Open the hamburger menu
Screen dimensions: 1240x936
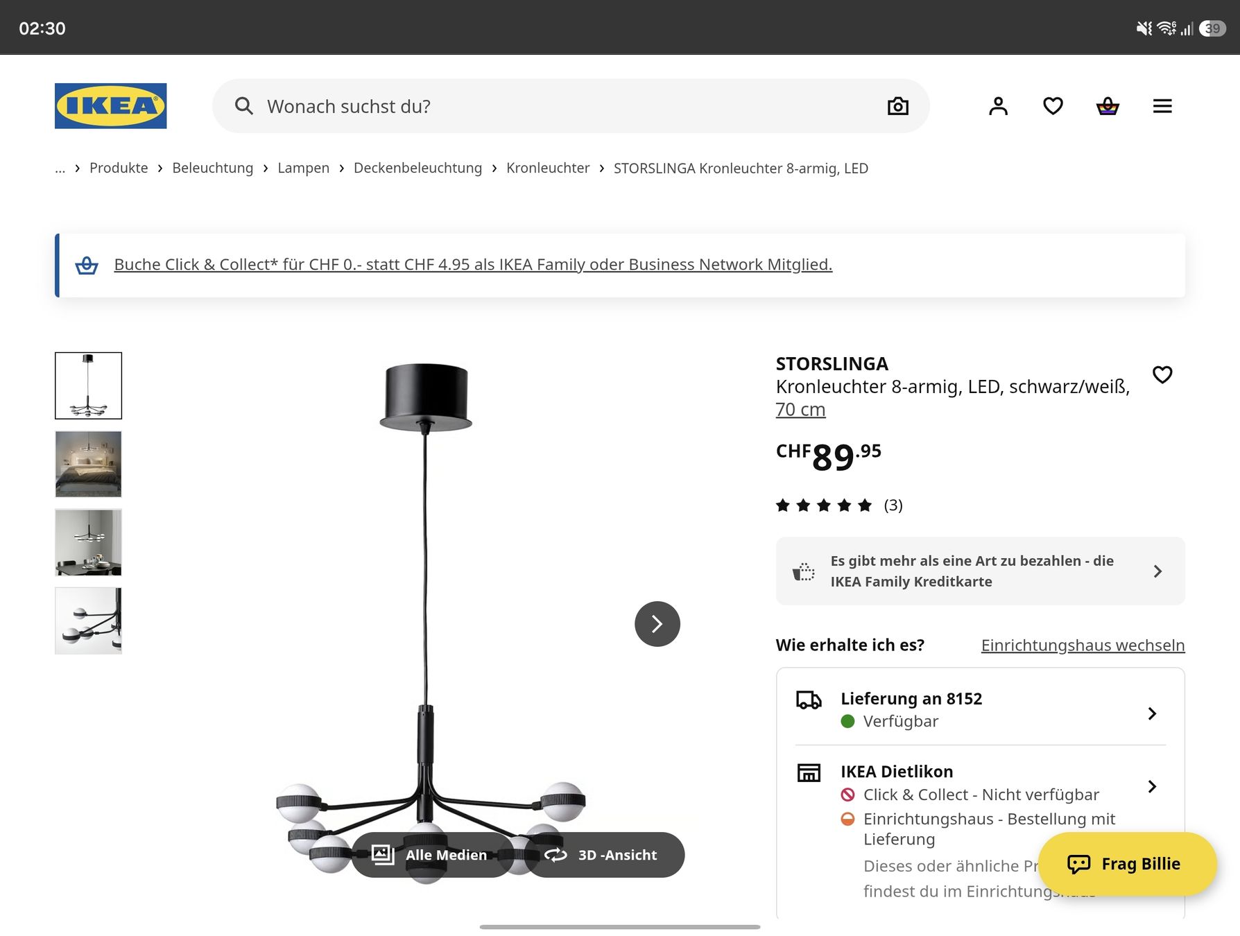pos(1162,106)
